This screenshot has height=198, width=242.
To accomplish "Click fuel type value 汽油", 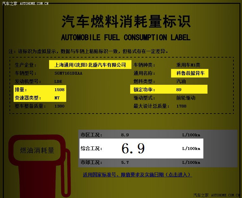I will point(181,81).
